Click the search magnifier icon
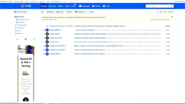This screenshot has width=185, height=104. (x=172, y=6)
